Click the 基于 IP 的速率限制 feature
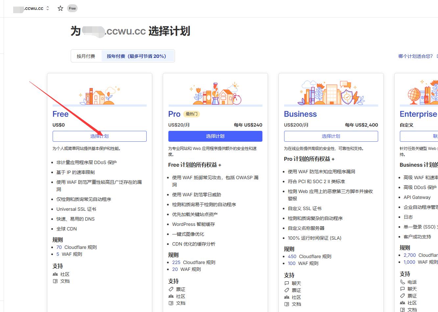Screen dimensions: 438x312 (76, 172)
